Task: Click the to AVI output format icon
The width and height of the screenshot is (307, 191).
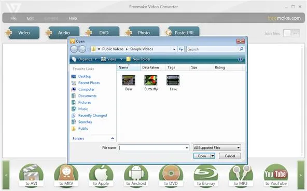Action: click(31, 175)
